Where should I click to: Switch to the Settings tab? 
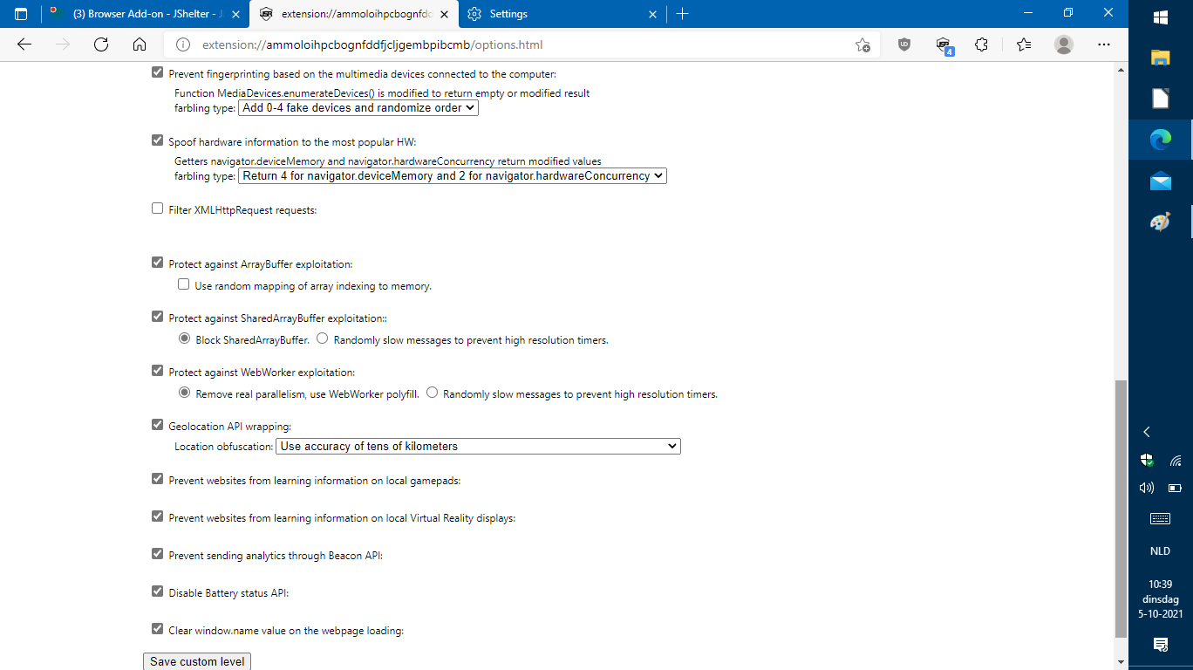pyautogui.click(x=562, y=14)
